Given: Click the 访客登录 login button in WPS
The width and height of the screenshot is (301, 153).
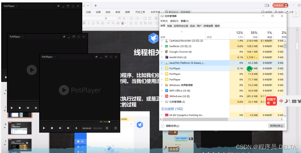Looking at the screenshot, I should point(281,6).
